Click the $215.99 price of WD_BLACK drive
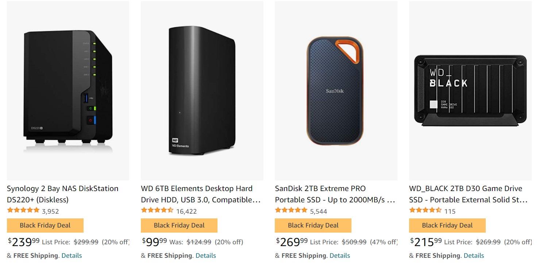 click(x=426, y=242)
